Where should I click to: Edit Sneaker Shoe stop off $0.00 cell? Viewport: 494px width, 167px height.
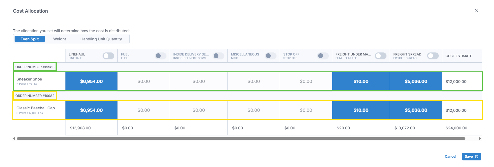pos(306,81)
